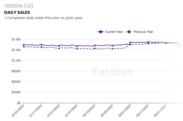Select Current Year point at 01/31/2024
183x121 pixels.
(77, 46)
